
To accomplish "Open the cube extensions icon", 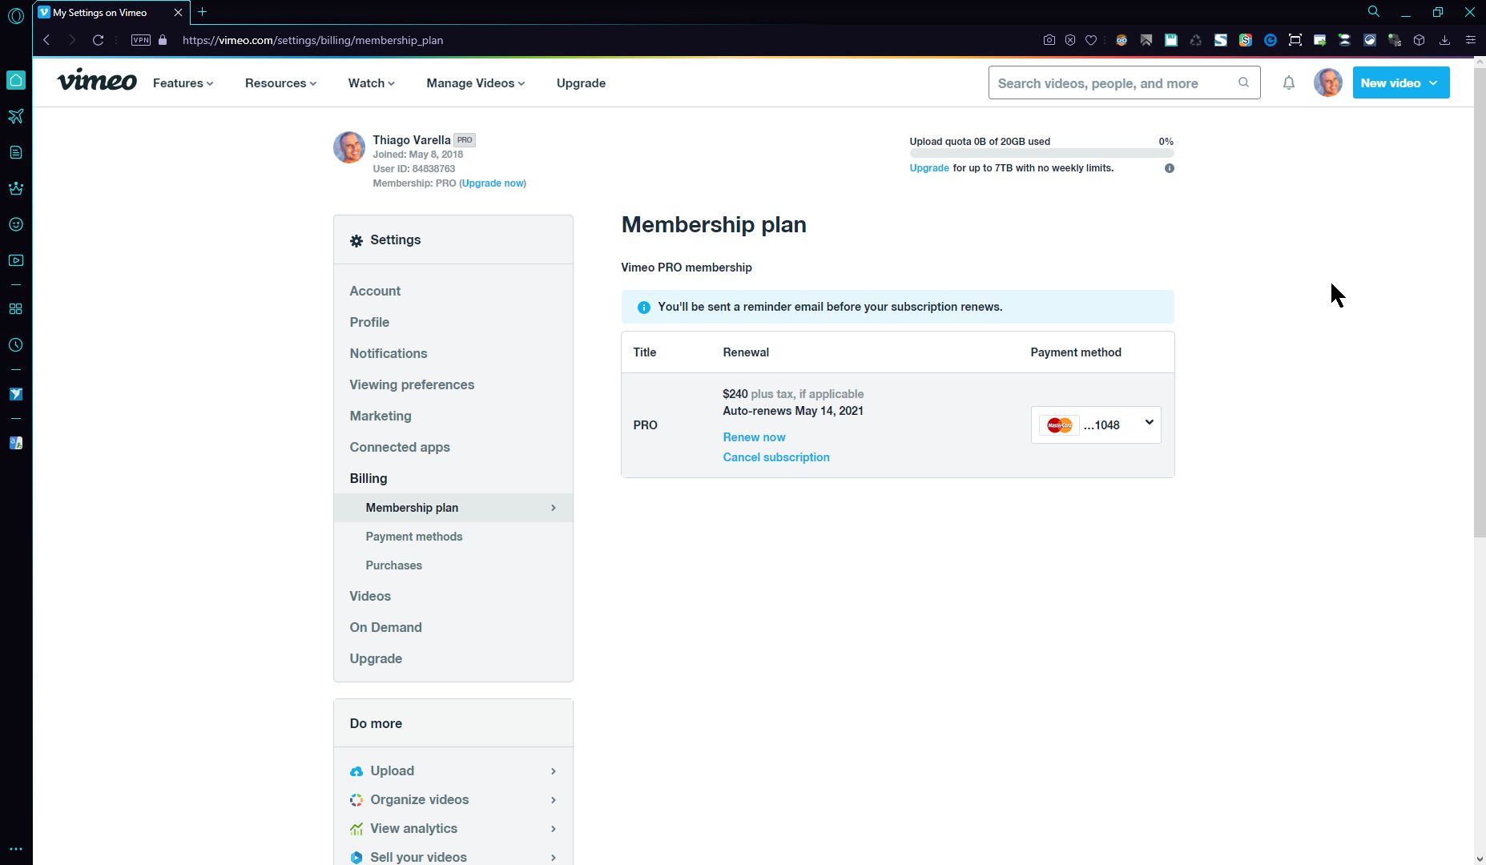I will point(1420,40).
